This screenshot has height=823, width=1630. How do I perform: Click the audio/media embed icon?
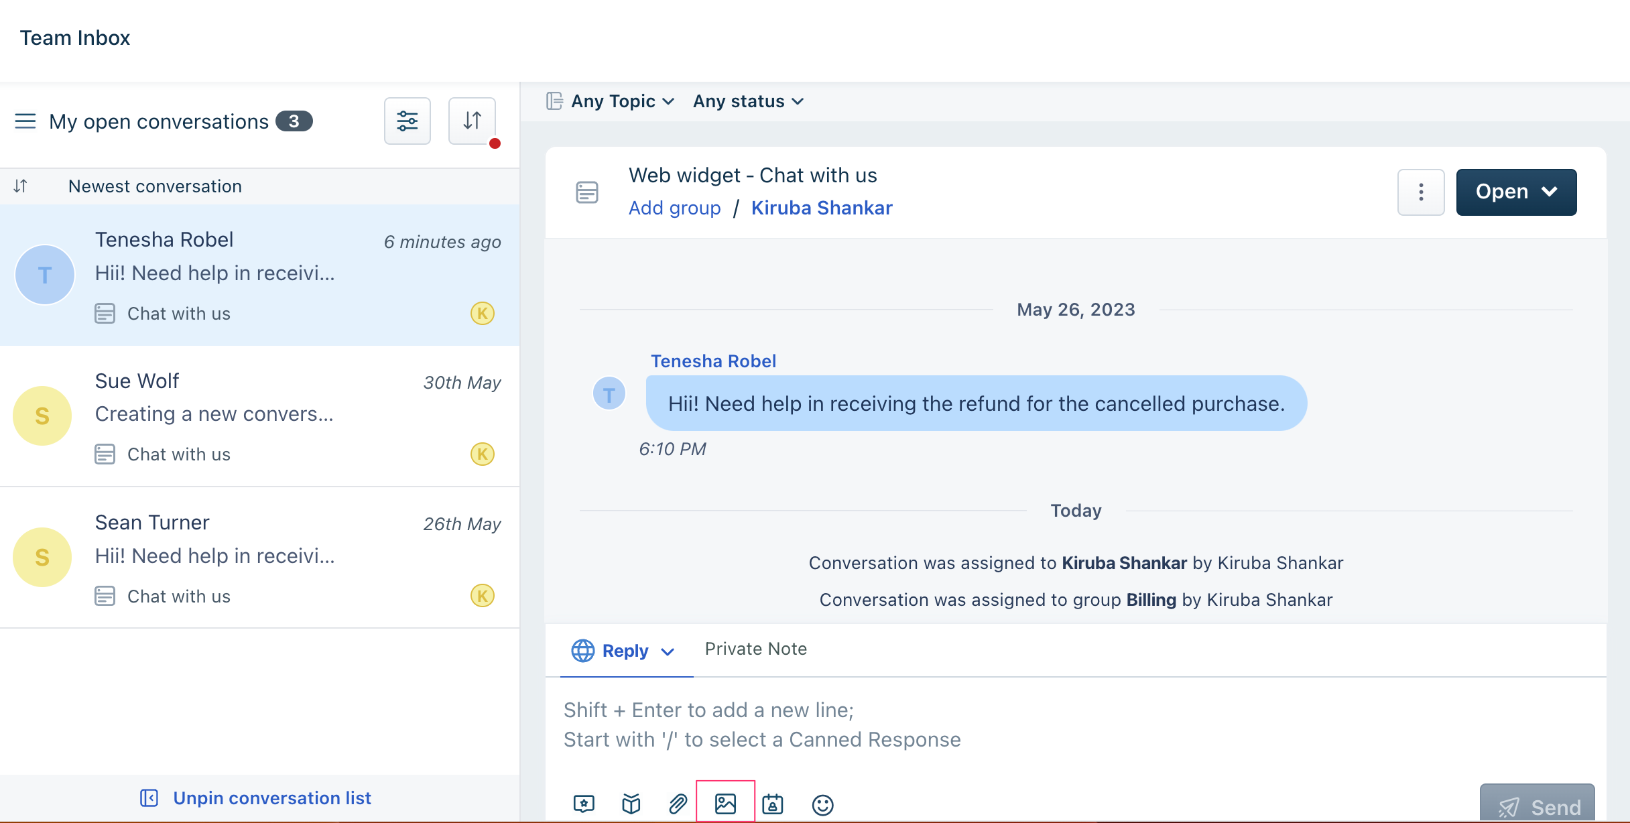click(x=725, y=804)
